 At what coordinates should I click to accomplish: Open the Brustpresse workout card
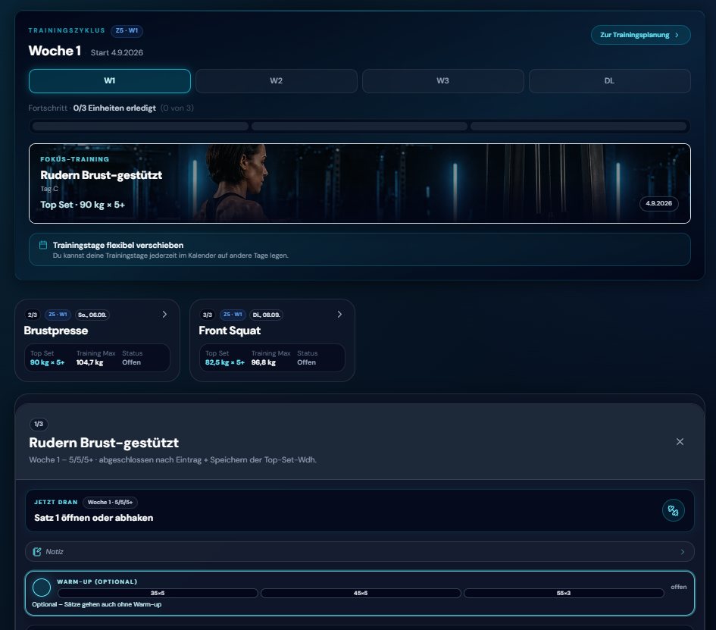(97, 340)
